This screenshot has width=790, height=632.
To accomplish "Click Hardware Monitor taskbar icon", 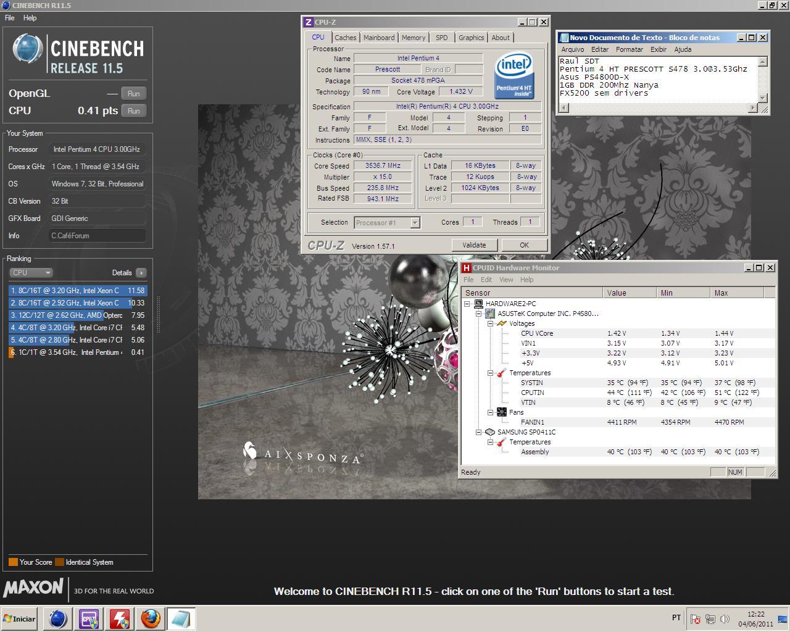I will pyautogui.click(x=119, y=618).
